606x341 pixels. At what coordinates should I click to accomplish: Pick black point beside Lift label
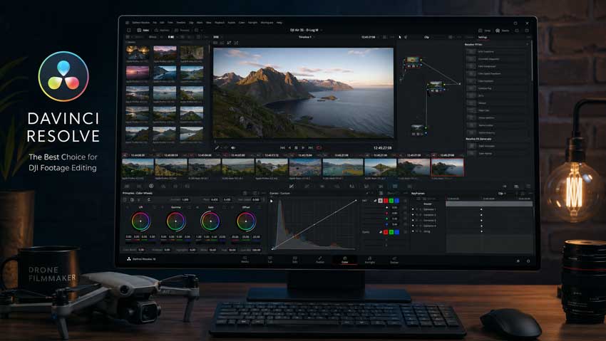pyautogui.click(x=128, y=208)
